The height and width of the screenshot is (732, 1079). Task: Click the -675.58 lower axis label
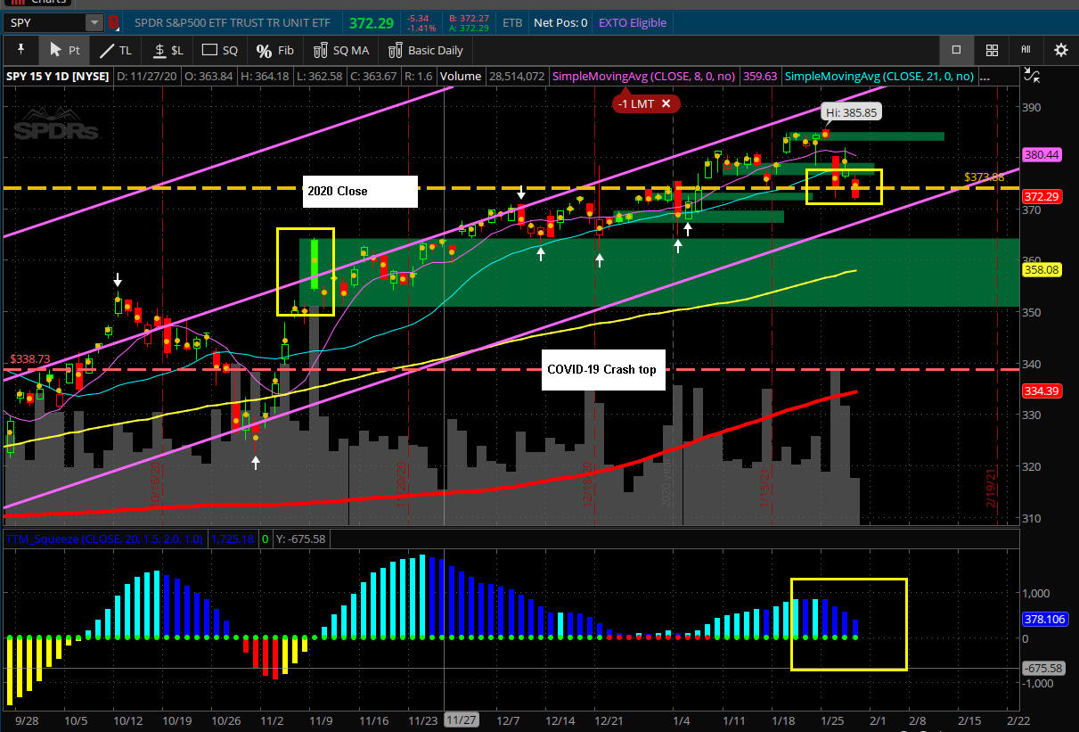[1043, 668]
